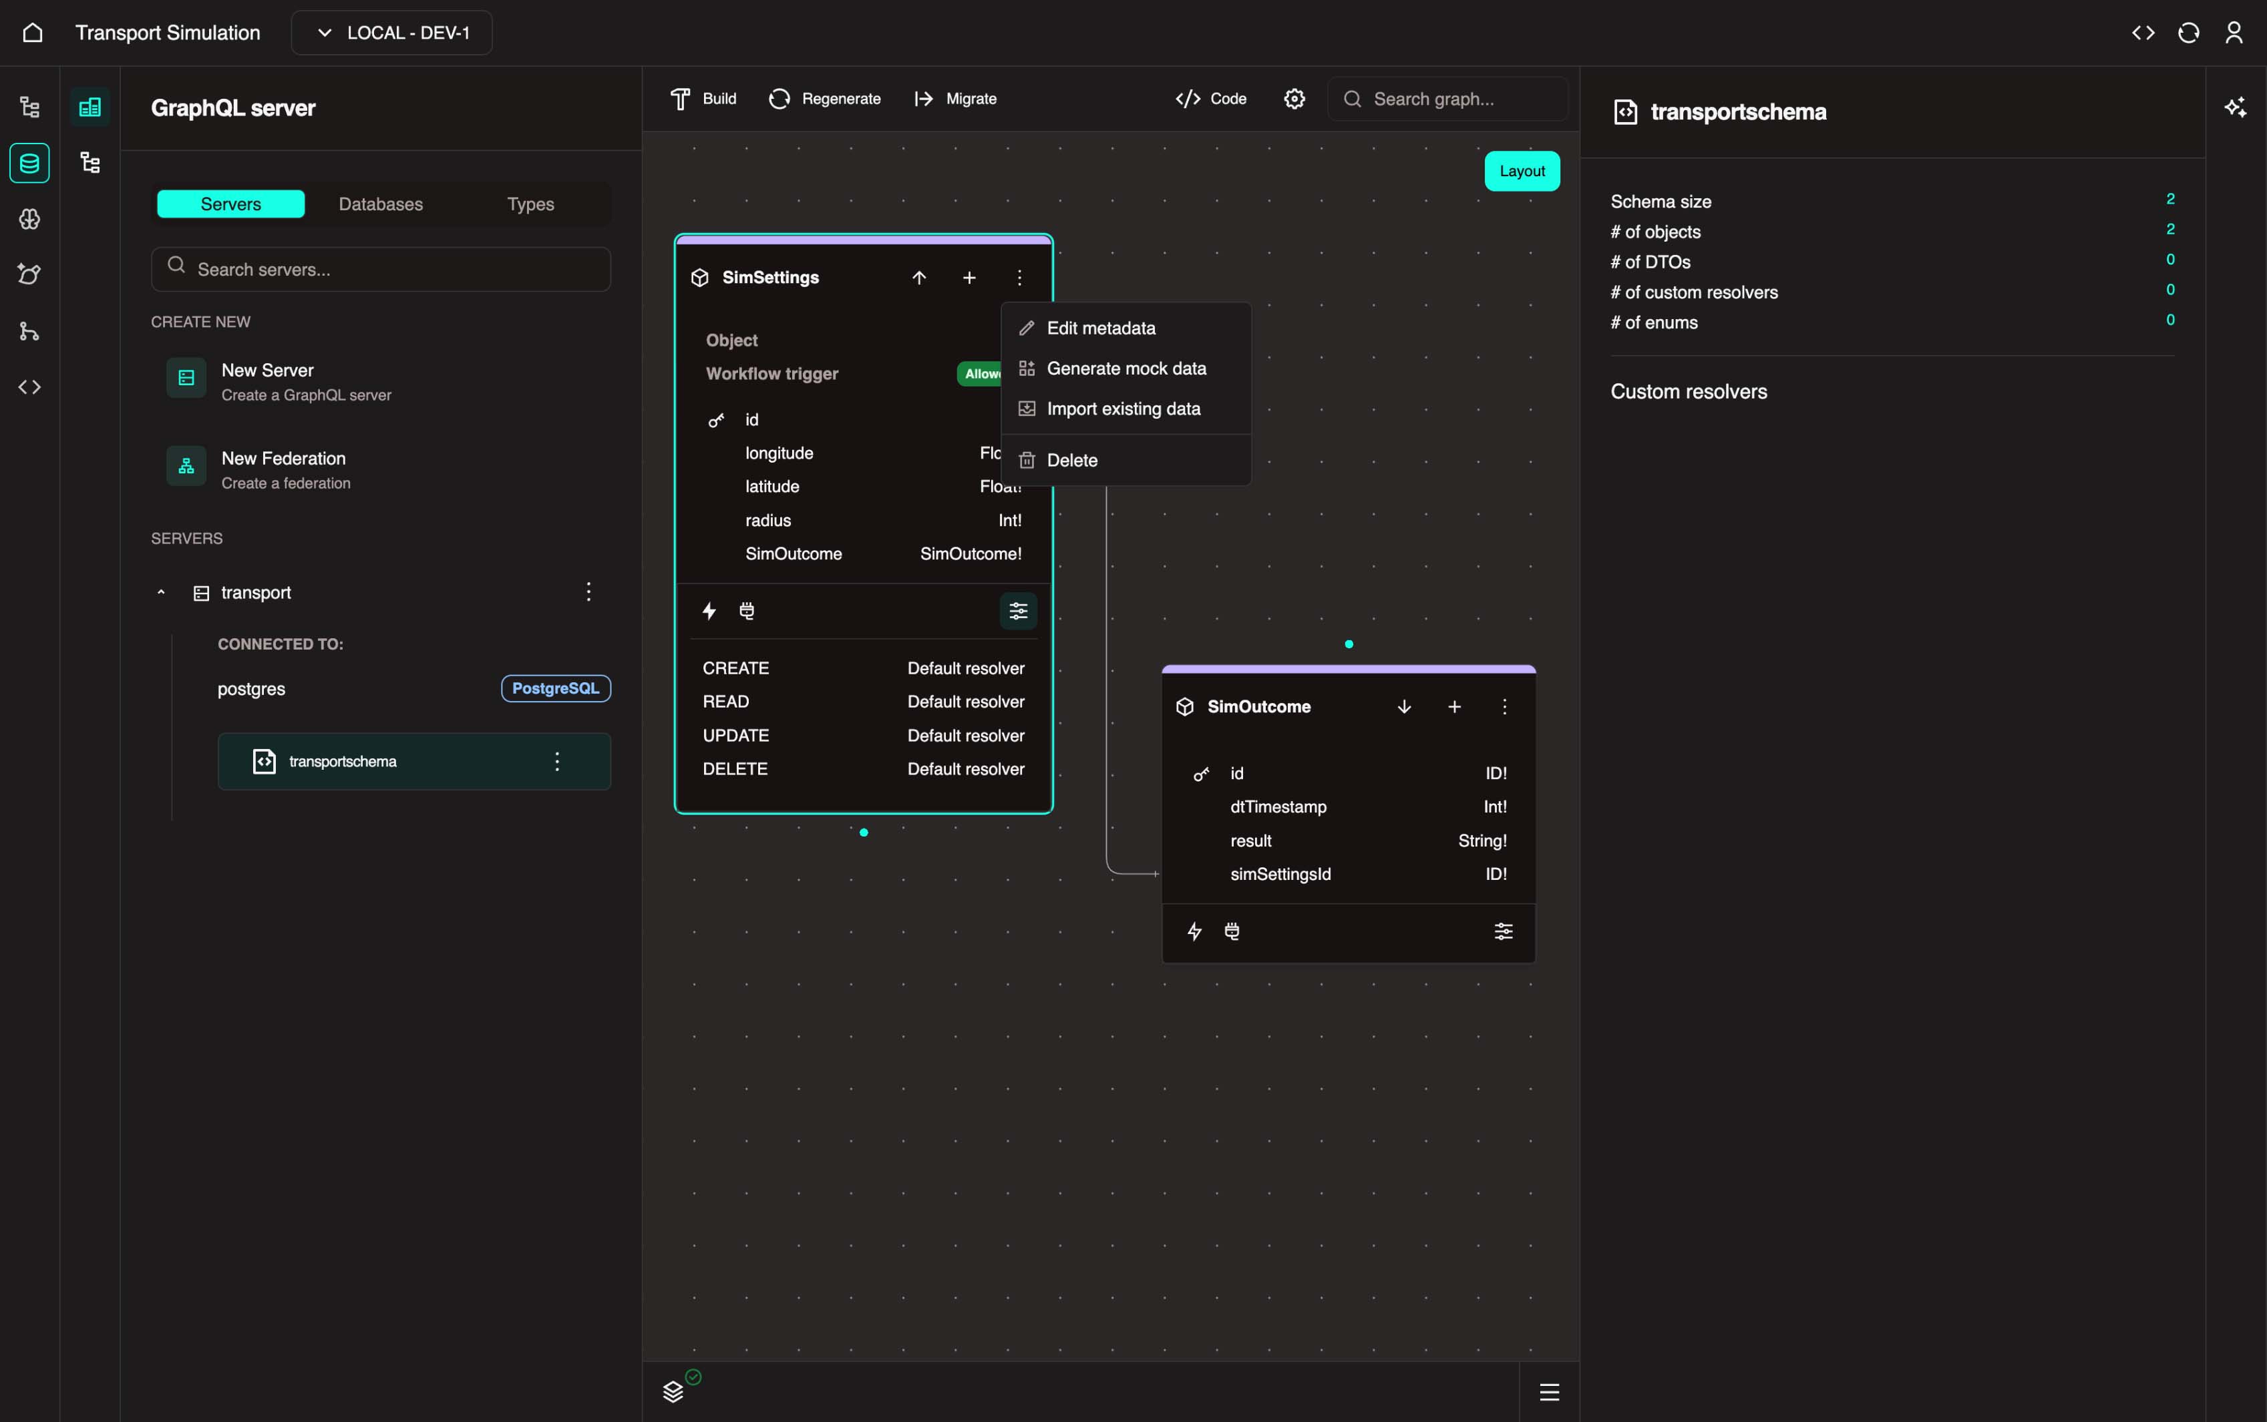
Task: Open the graph settings gear icon
Action: click(1294, 99)
